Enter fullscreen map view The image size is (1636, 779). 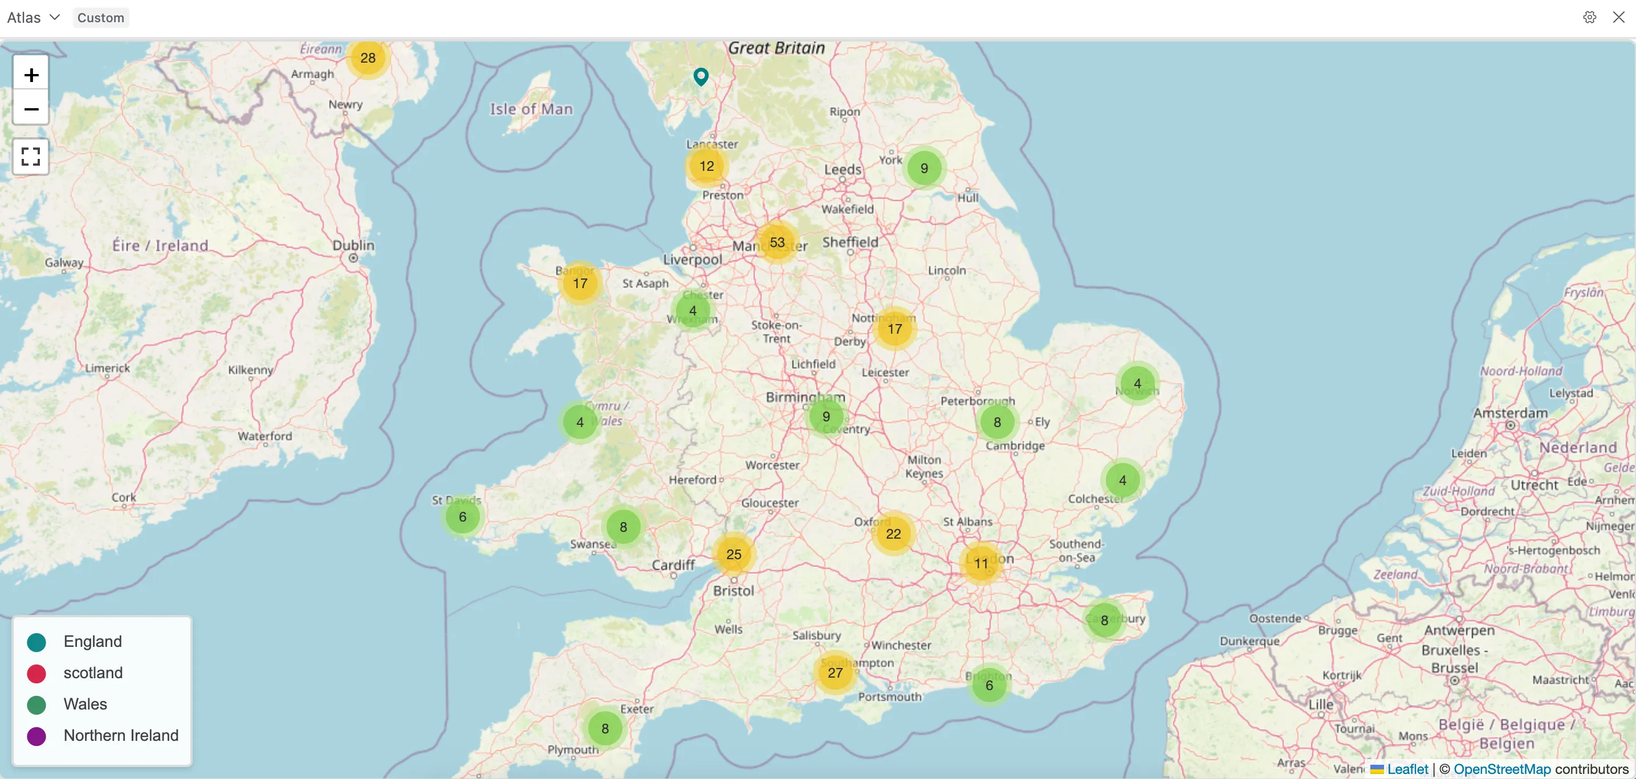pos(30,156)
